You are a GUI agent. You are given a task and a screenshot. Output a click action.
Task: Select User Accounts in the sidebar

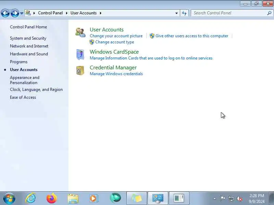24,70
